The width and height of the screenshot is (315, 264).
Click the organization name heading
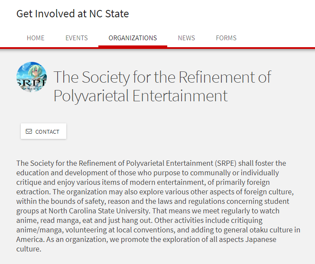(x=162, y=86)
